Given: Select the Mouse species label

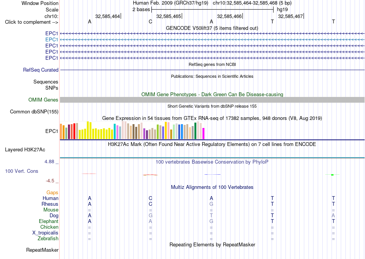Looking at the screenshot, I should click(x=51, y=210).
